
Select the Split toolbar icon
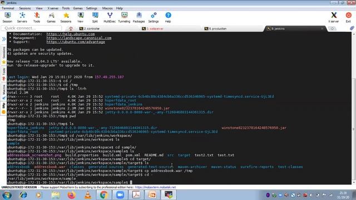tap(95, 17)
